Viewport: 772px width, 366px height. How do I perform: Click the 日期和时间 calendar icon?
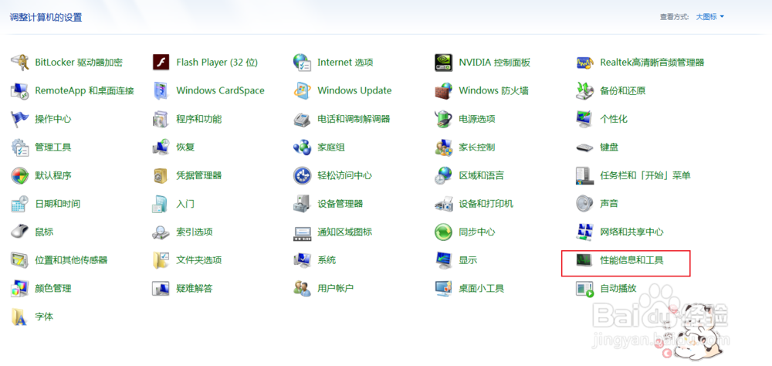(20, 203)
